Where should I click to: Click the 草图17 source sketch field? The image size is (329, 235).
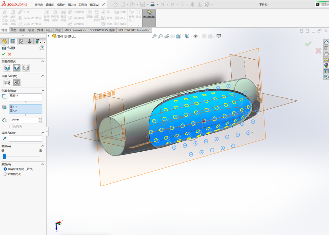[26, 97]
